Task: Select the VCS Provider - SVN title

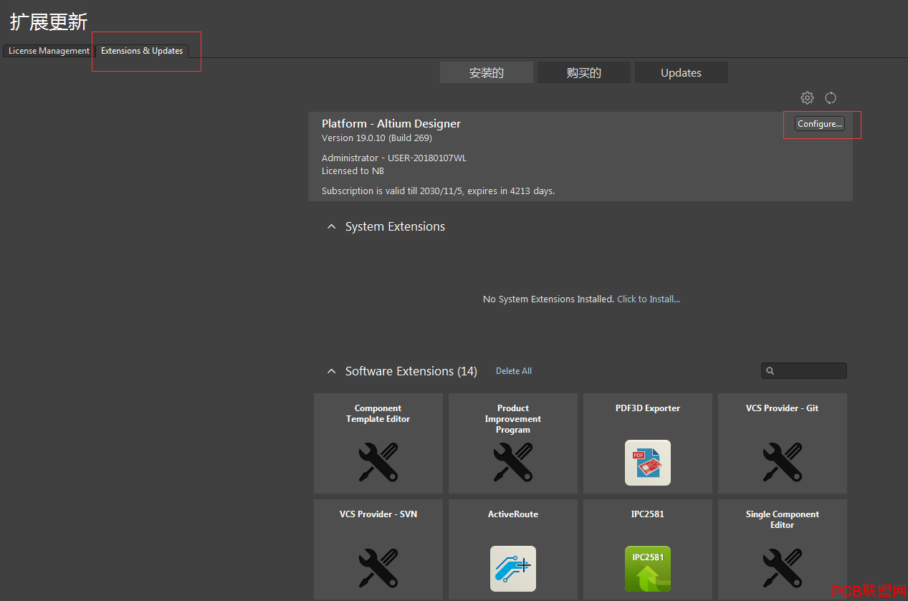Action: click(x=378, y=514)
